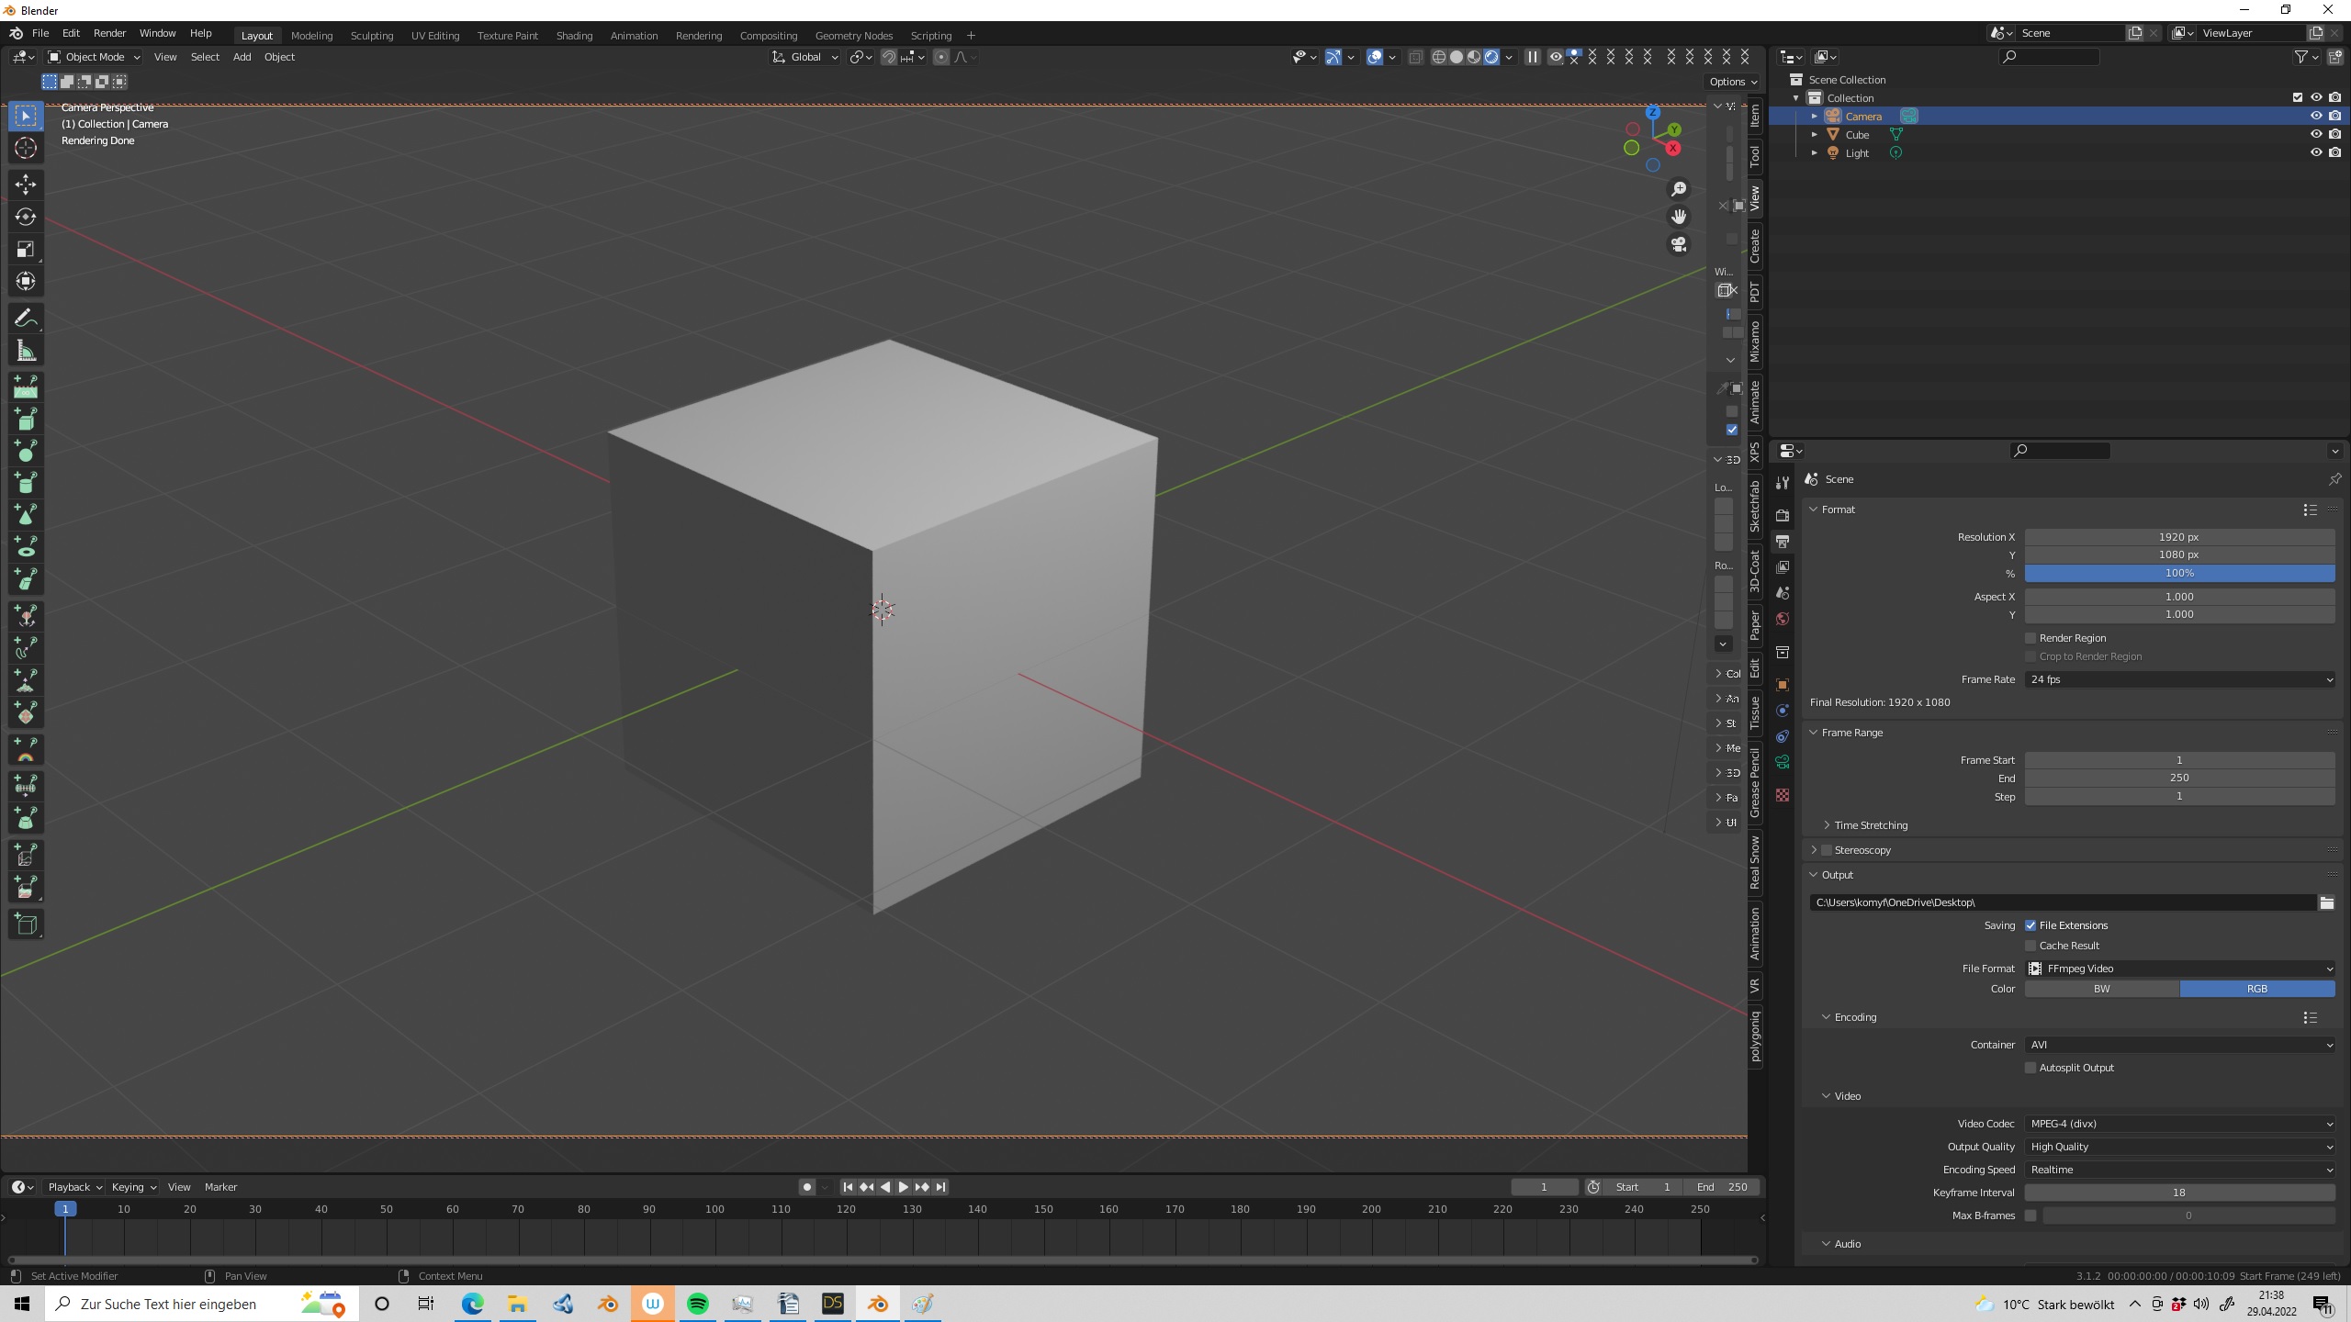Screen dimensions: 2351x1322
Task: Open the Render menu
Action: 109,33
